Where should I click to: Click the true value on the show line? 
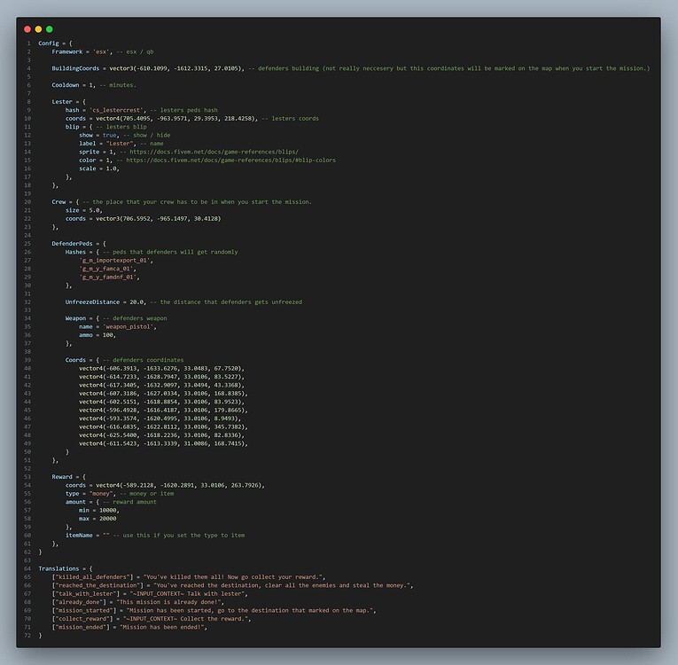click(109, 135)
